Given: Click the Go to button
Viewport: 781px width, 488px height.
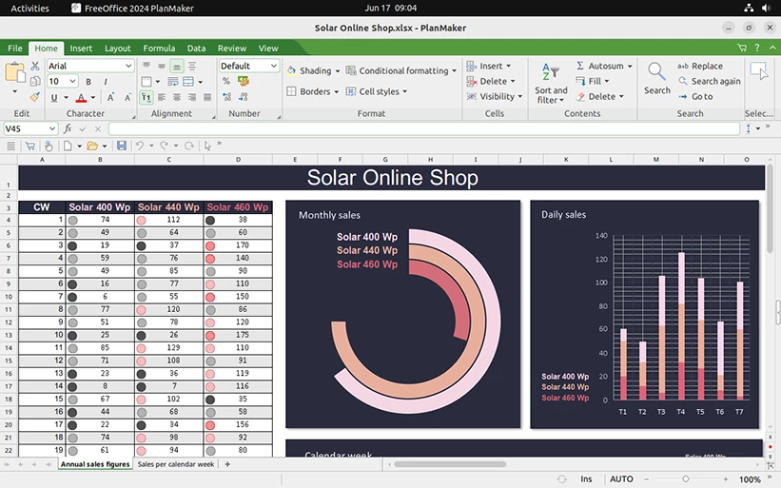Looking at the screenshot, I should click(695, 97).
